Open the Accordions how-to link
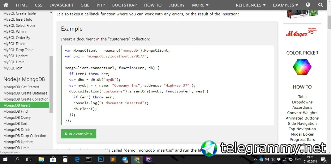Image resolution: width=331 pixels, height=164 pixels. [302, 107]
